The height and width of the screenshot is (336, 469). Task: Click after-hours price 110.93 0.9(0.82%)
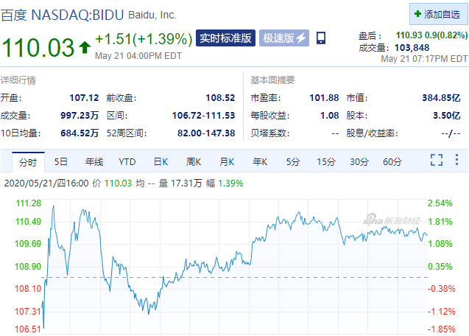pos(431,35)
